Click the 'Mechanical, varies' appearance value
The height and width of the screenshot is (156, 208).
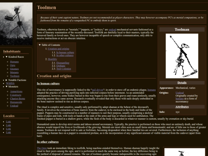[x=185, y=88]
